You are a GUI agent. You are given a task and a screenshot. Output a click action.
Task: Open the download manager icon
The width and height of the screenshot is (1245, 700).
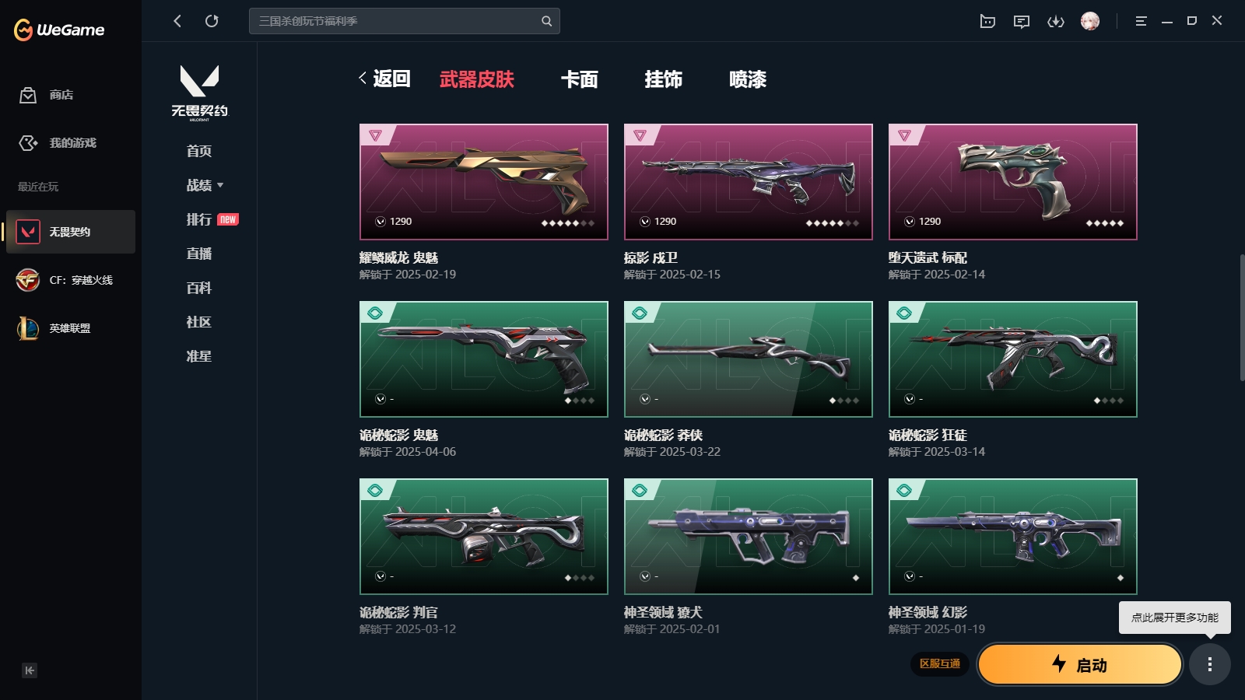[1056, 21]
